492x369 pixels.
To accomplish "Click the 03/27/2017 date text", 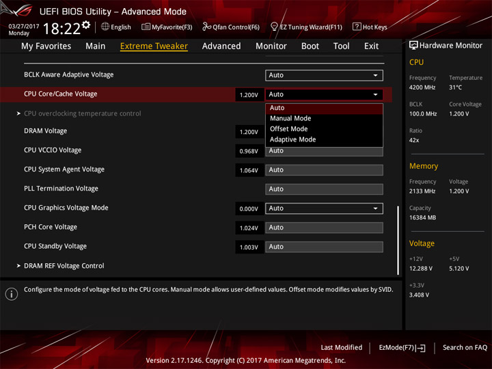I will pyautogui.click(x=23, y=26).
